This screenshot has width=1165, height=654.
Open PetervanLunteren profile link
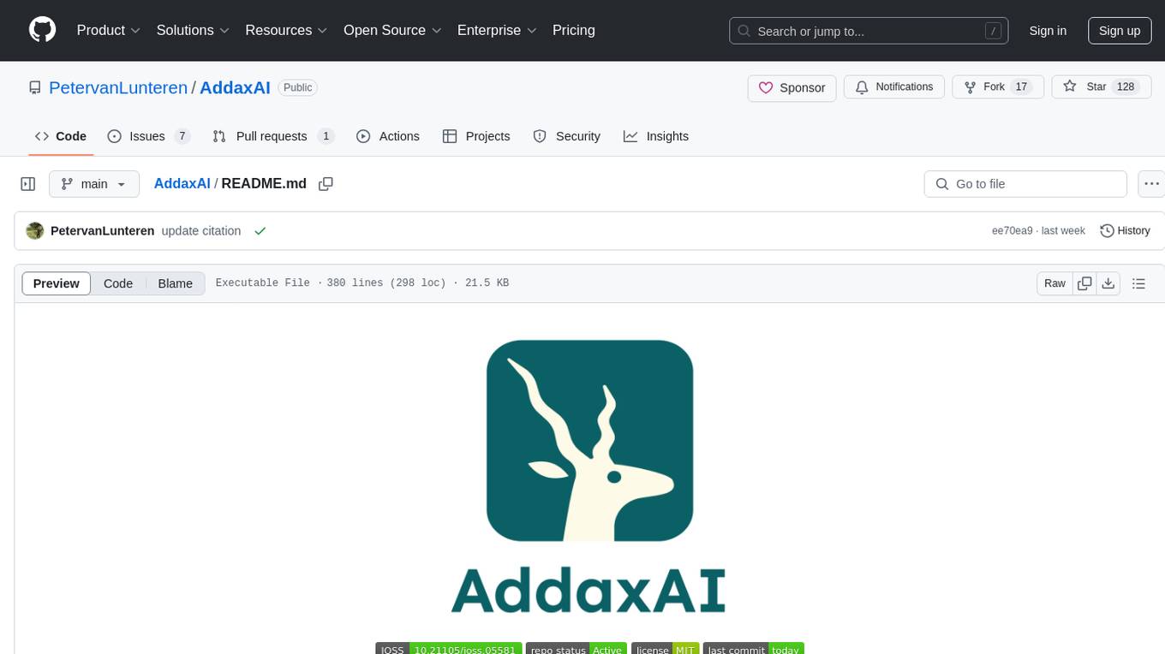118,87
